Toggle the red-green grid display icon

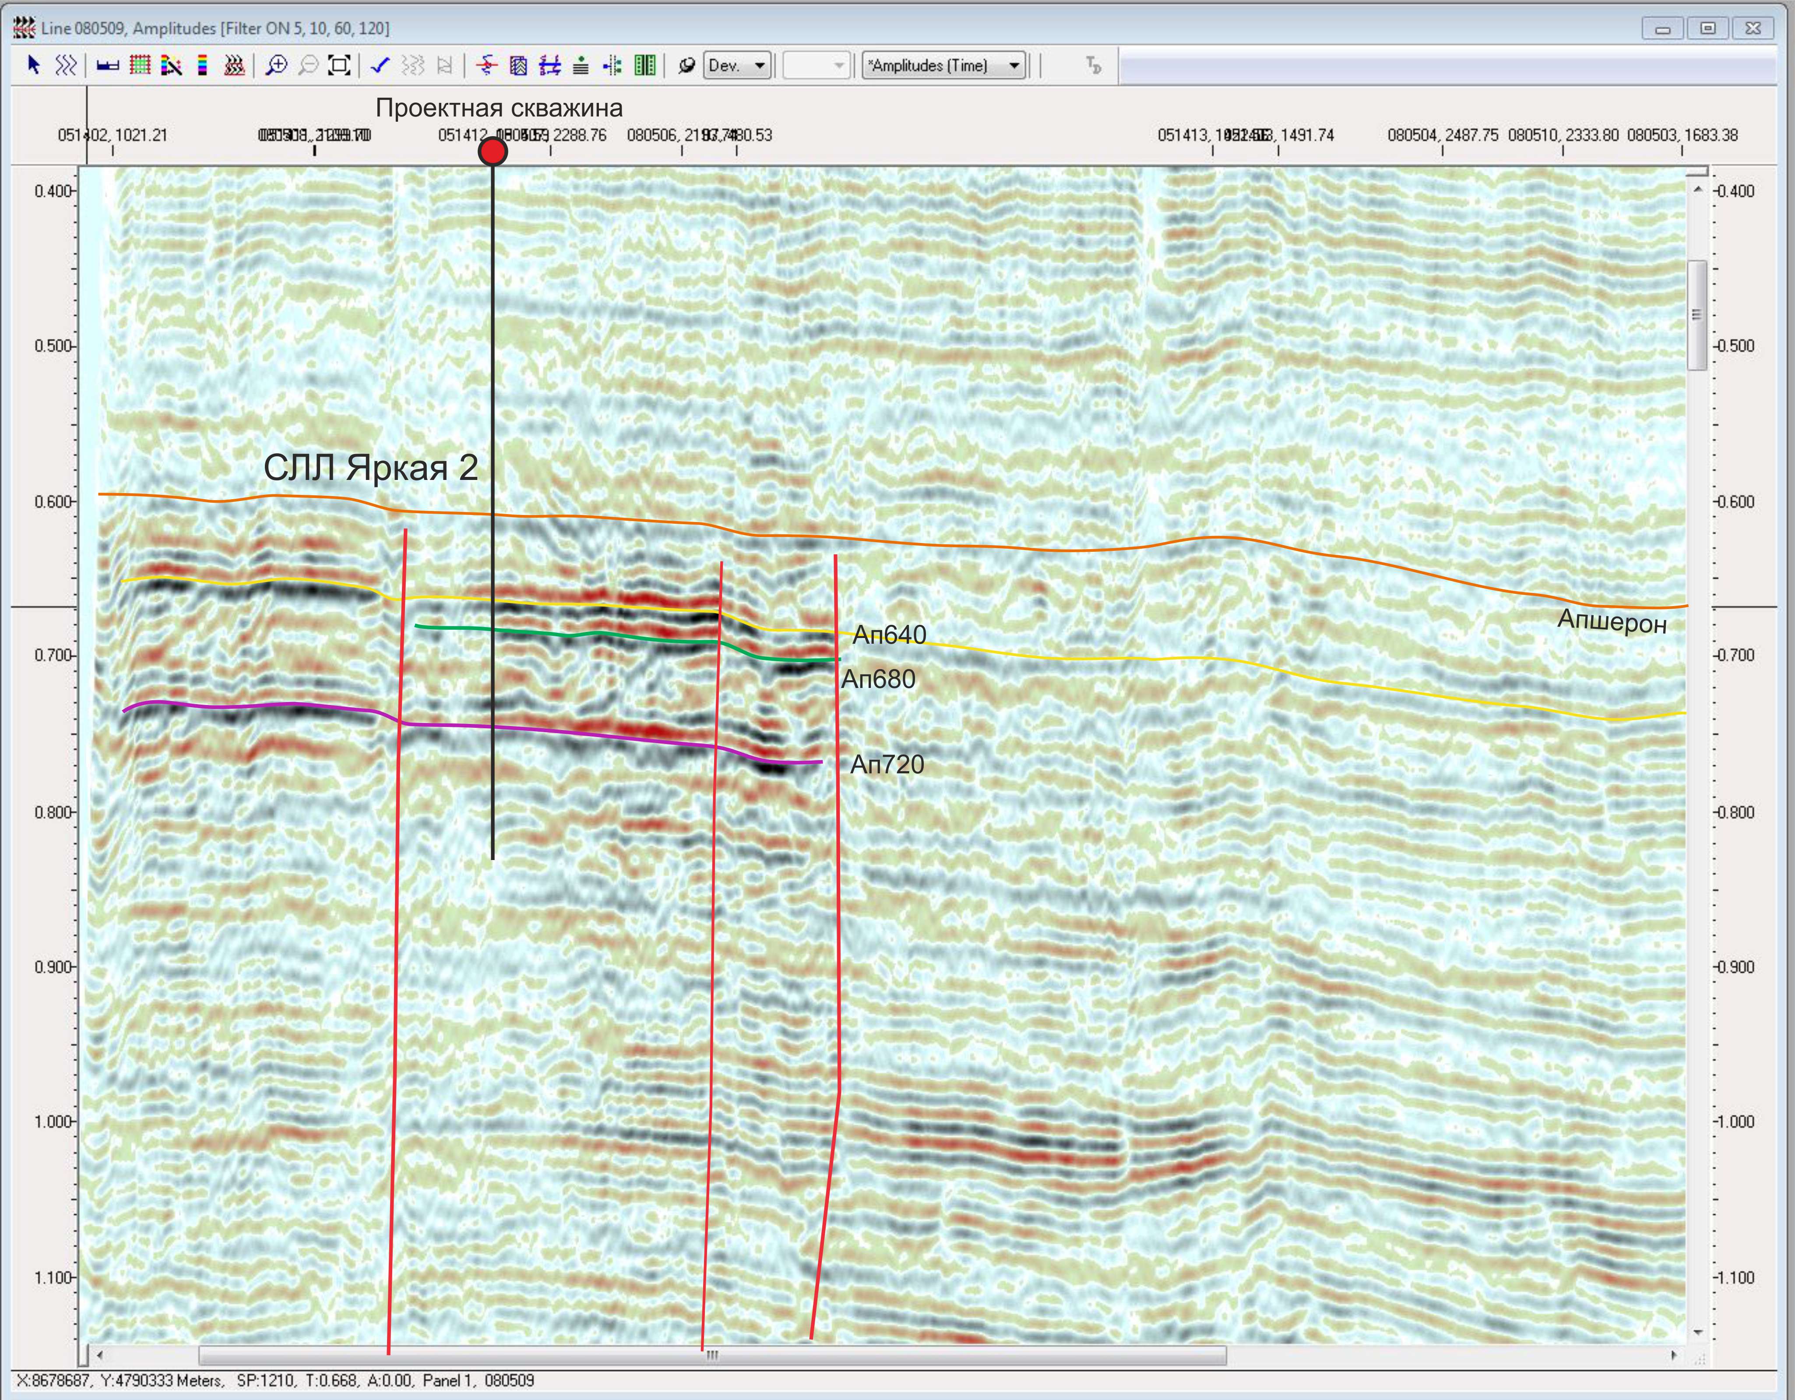(x=140, y=65)
